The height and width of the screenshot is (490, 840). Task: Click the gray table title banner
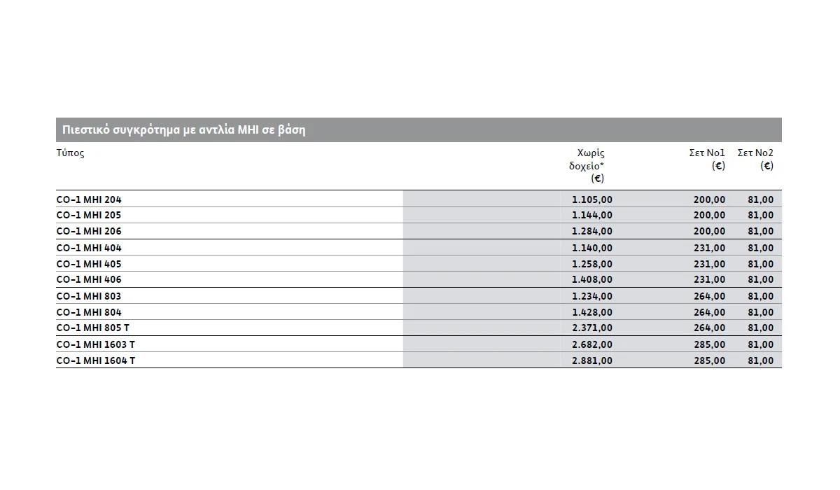[x=419, y=130]
